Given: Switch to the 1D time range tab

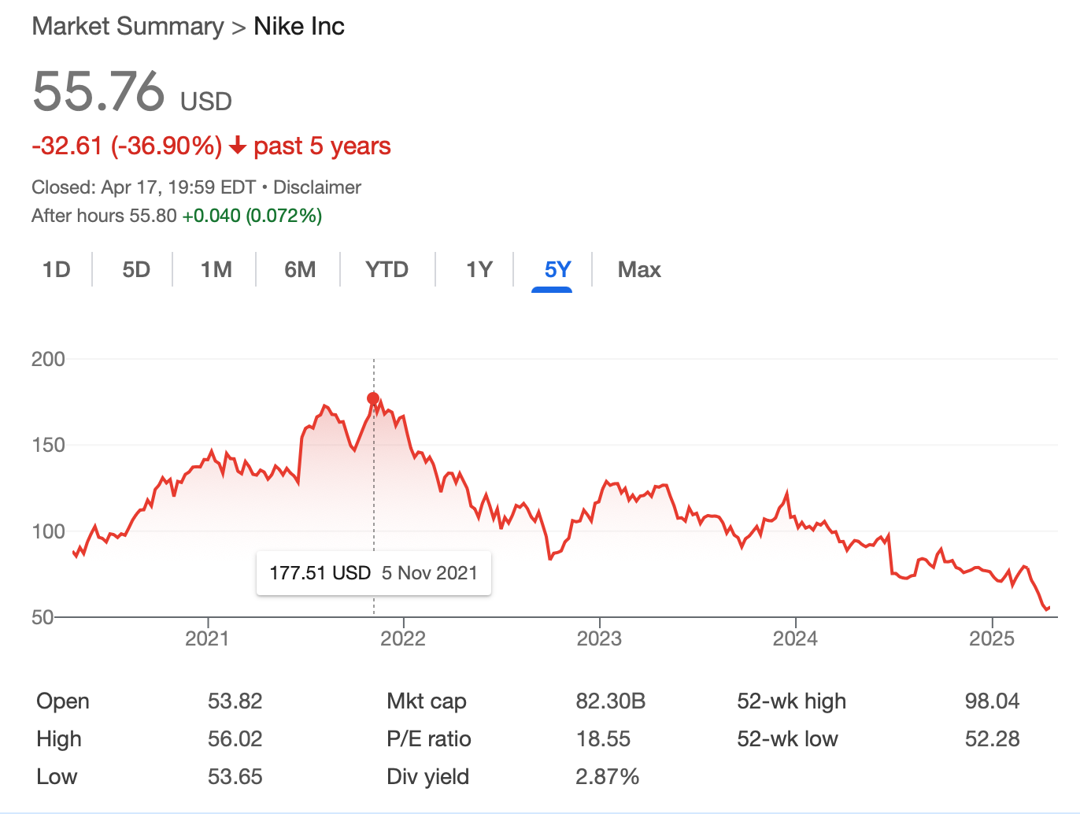Looking at the screenshot, I should (57, 270).
